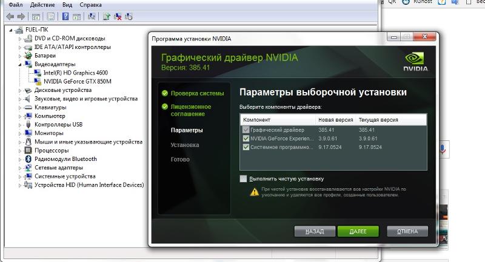The image size is (485, 262).
Task: Select the Мыши и иные указывающие устройства icon
Action: (x=28, y=142)
